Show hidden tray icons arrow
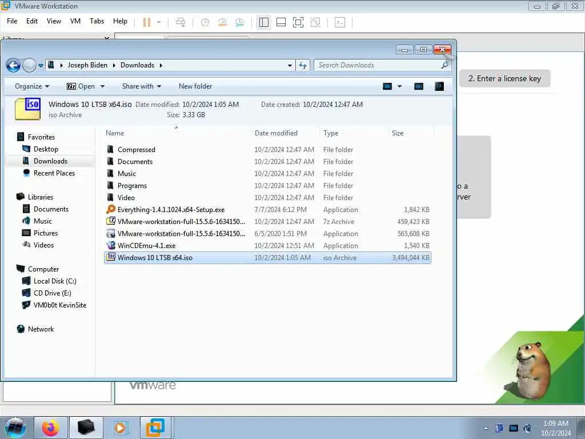 tap(486, 428)
